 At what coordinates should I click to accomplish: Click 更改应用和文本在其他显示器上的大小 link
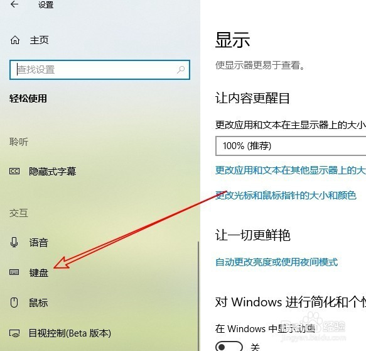(291, 170)
